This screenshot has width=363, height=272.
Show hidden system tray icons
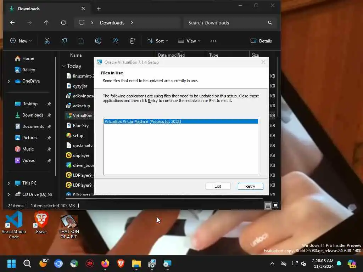pyautogui.click(x=272, y=263)
